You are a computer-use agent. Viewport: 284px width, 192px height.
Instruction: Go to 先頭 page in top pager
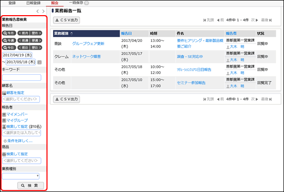coord(209,20)
